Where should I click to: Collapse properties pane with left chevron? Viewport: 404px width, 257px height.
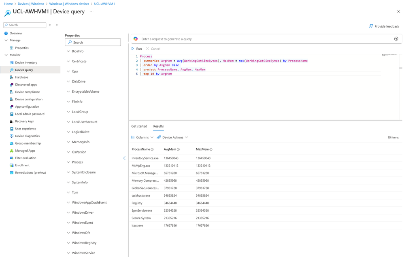point(124,158)
